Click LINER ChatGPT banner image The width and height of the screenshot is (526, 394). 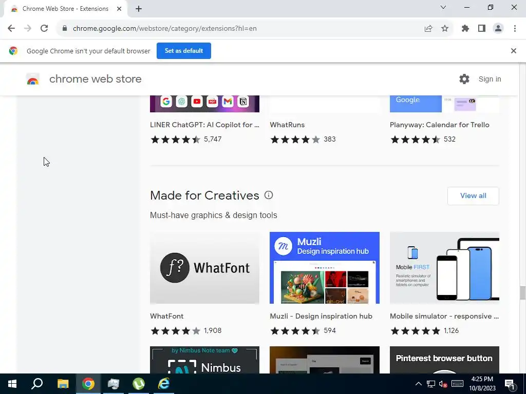coord(204,104)
